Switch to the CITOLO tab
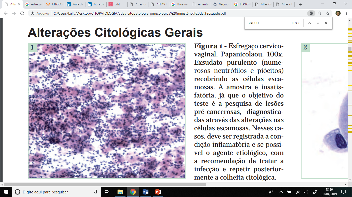 [54, 4]
